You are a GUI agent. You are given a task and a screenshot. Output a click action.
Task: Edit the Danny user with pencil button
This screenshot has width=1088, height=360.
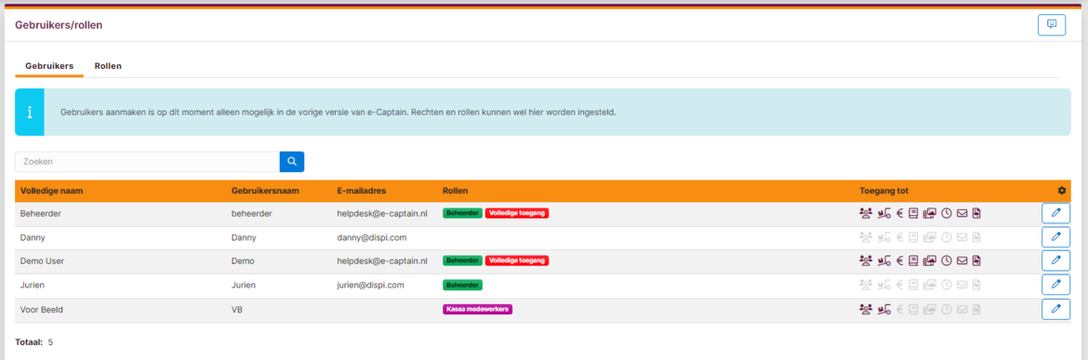(1056, 237)
